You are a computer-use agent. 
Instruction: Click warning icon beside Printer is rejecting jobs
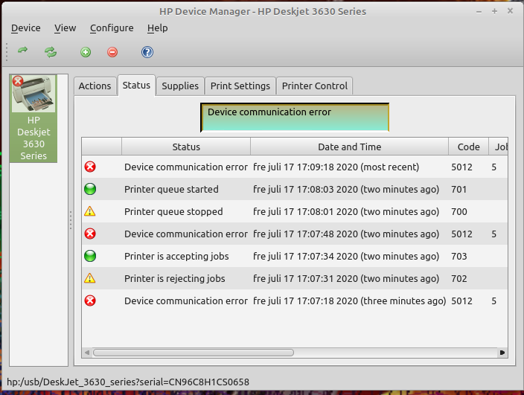pos(90,278)
